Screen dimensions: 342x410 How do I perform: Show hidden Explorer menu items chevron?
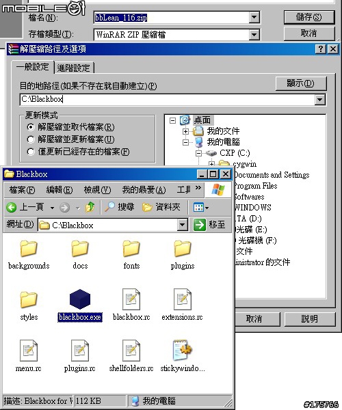(x=198, y=188)
